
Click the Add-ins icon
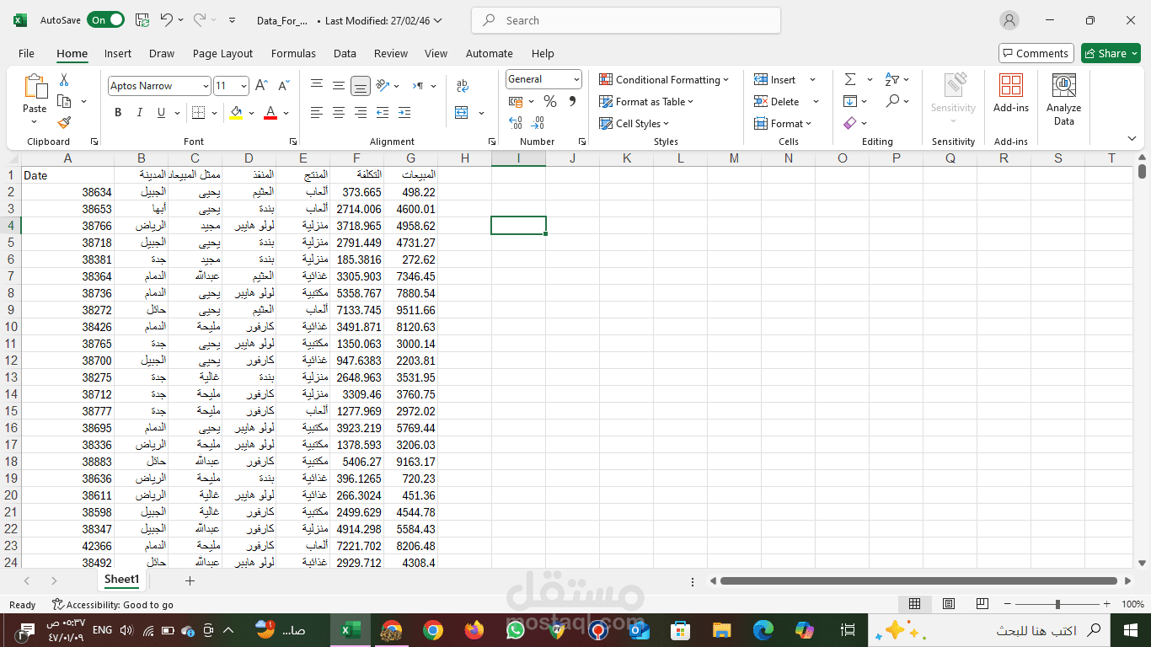pyautogui.click(x=1011, y=94)
